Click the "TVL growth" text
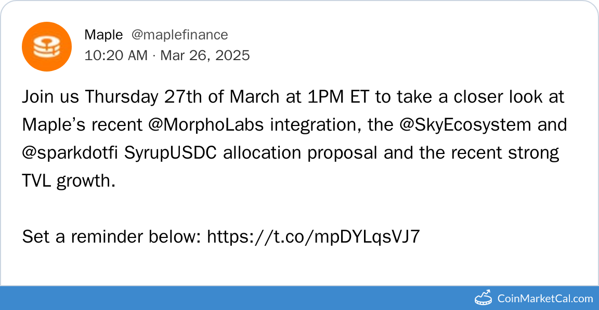The width and height of the screenshot is (599, 310). [x=68, y=181]
